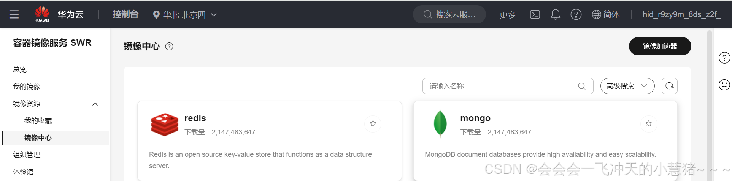Click the location pin icon
This screenshot has height=181, width=732.
tap(156, 15)
